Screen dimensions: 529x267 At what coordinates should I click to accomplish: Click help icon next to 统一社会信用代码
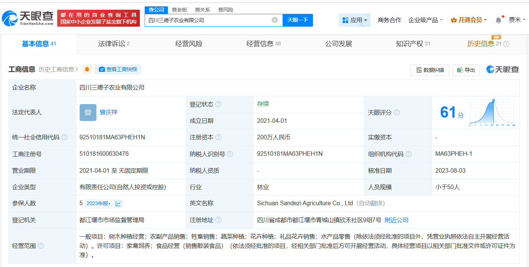tap(65, 137)
